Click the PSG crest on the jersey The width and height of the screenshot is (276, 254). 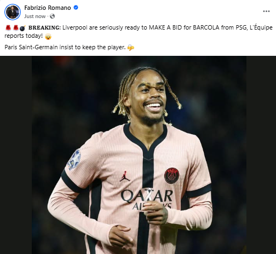[x=171, y=176]
